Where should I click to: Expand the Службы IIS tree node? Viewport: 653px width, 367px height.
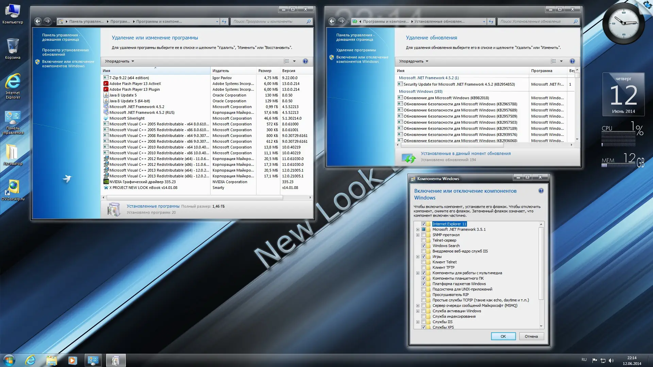click(x=418, y=321)
